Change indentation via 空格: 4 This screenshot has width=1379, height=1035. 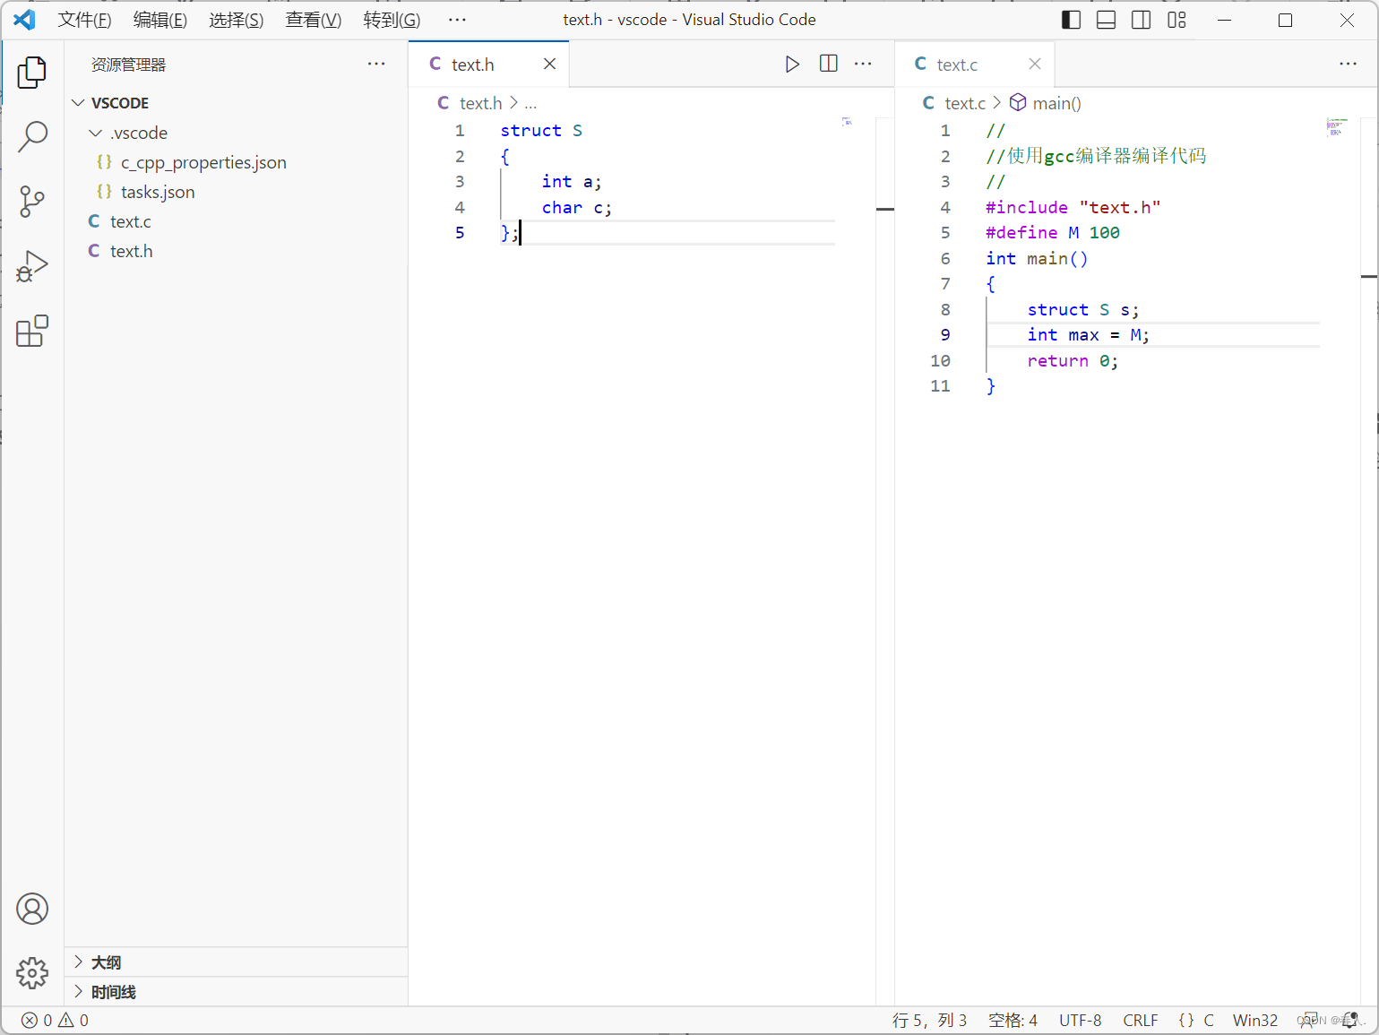(1013, 1021)
